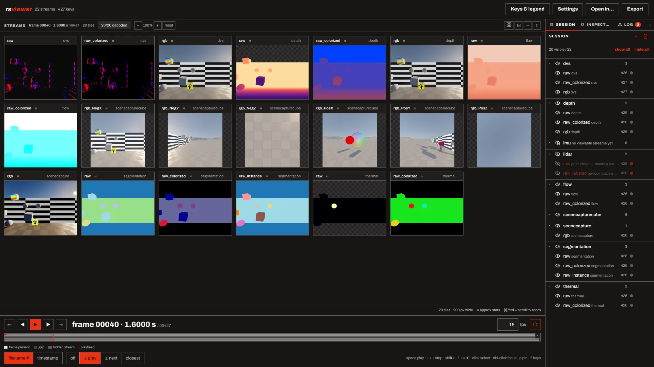Hide the raw thermal stream
The image size is (654, 367).
[x=558, y=296]
